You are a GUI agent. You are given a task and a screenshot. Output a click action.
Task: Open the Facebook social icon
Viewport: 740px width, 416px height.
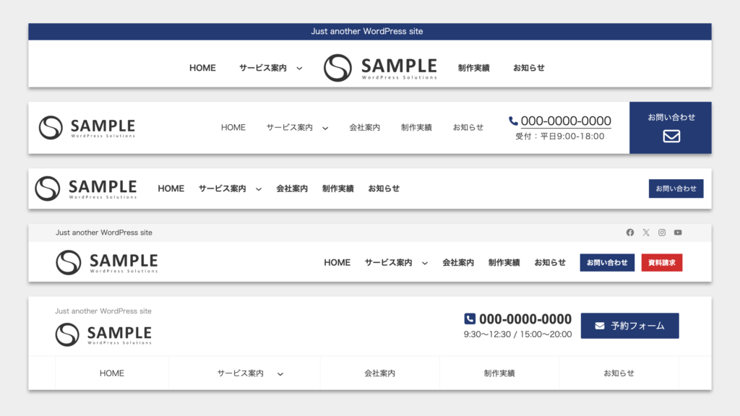[x=629, y=232]
